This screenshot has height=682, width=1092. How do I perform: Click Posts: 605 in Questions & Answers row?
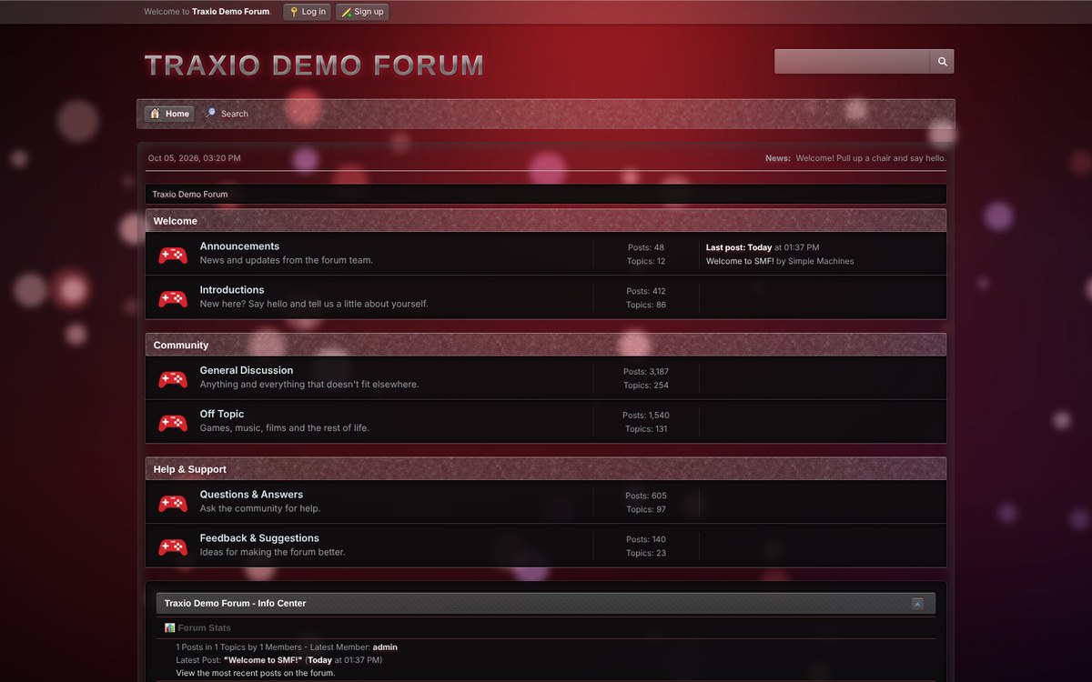[x=646, y=496]
